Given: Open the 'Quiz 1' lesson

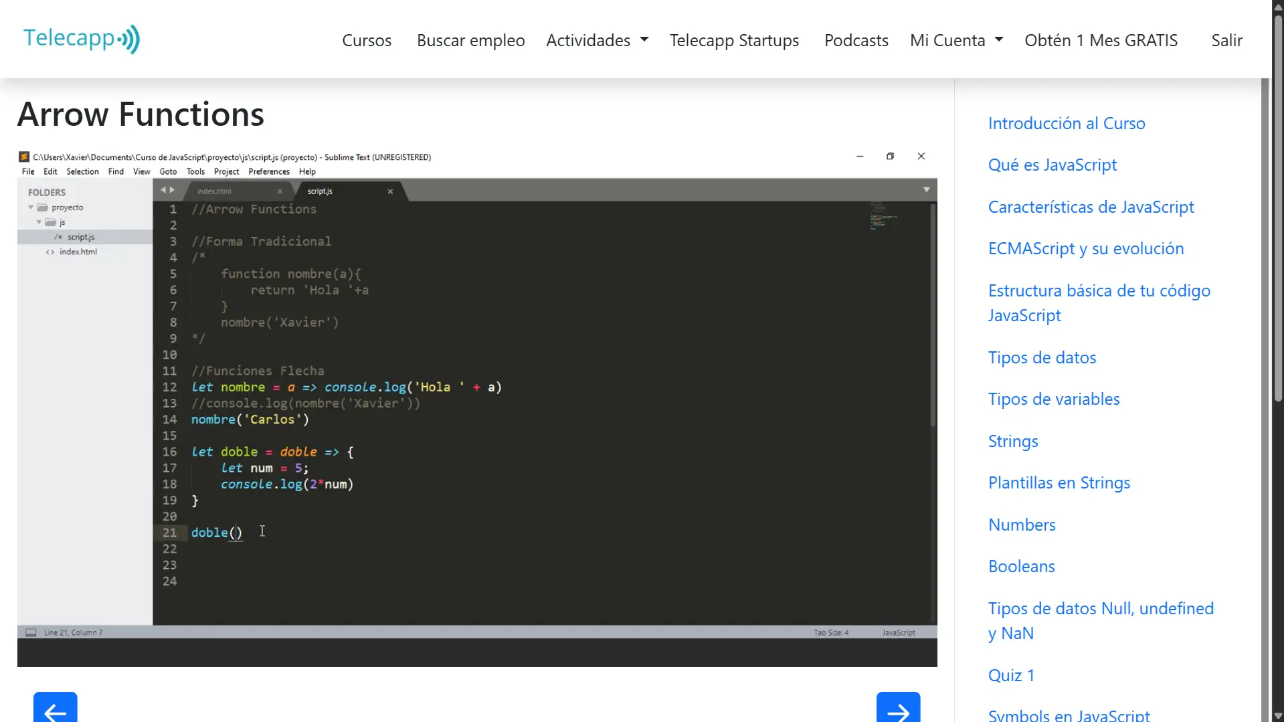Looking at the screenshot, I should 1011,675.
